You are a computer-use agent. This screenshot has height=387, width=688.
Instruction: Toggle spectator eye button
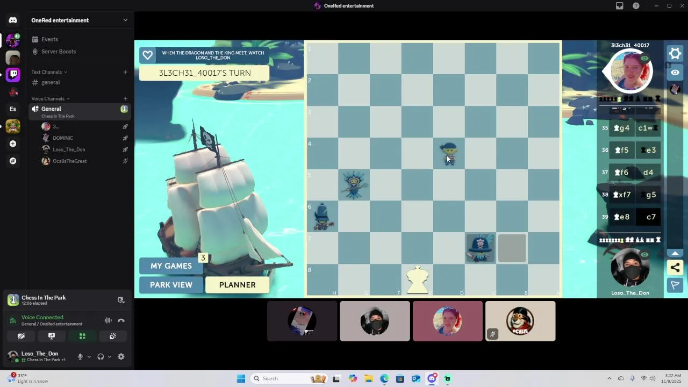(x=675, y=73)
